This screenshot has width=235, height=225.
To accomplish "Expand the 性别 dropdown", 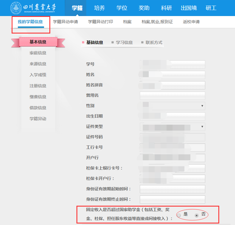I will (x=173, y=106).
